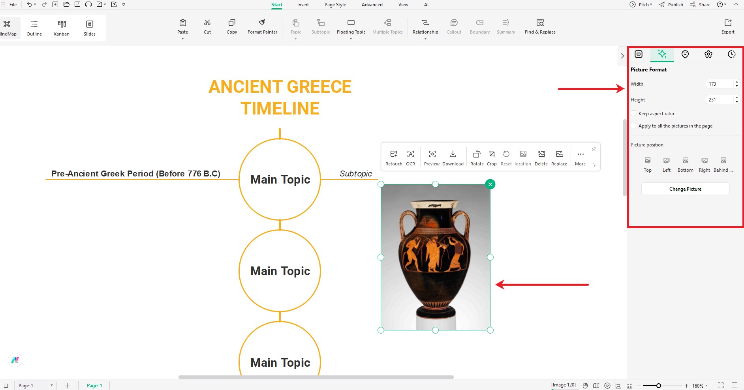
Task: Insert a Callout from the ribbon
Action: 454,27
